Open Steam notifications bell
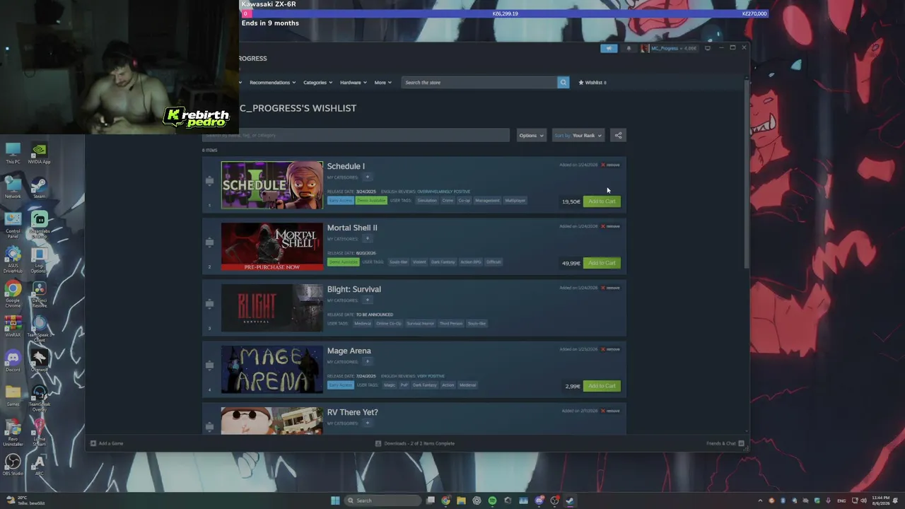 tap(629, 48)
